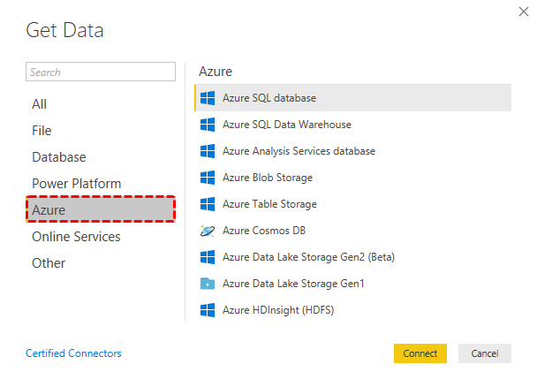This screenshot has width=537, height=387.
Task: Open the Certified Connectors link
Action: [73, 353]
